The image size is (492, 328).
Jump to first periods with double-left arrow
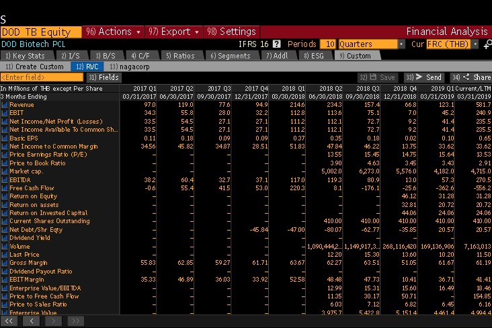coord(9,321)
